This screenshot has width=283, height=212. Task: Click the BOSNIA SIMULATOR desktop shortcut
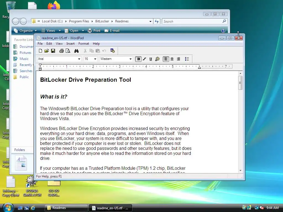[x=32, y=186]
